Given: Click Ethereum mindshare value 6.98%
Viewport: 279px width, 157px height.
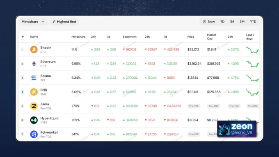Looking at the screenshot, I should pyautogui.click(x=76, y=64).
